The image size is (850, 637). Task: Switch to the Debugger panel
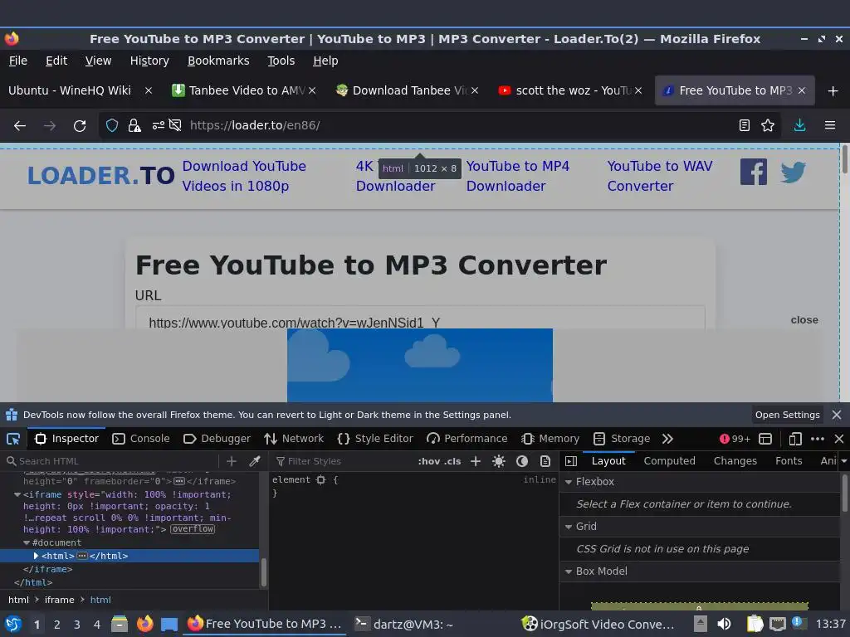coord(217,439)
